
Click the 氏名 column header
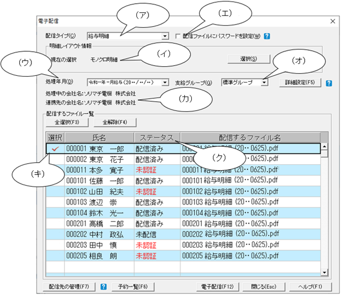coord(99,138)
